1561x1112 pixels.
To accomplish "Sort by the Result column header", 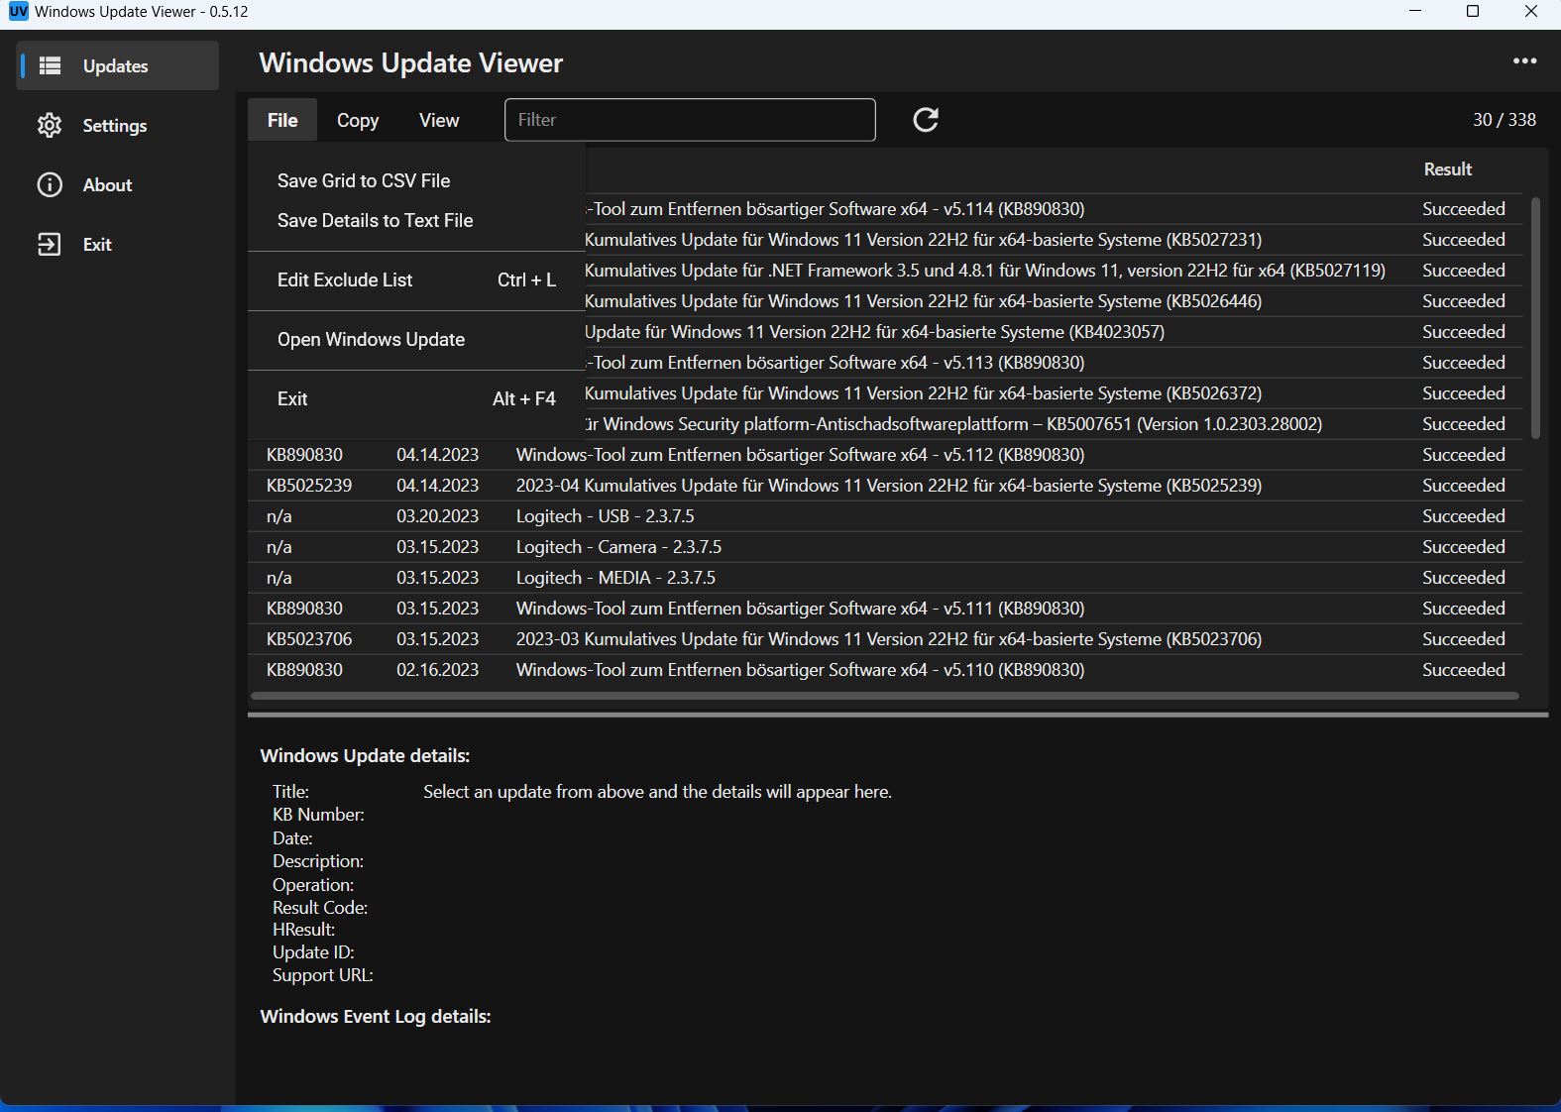I will point(1447,169).
